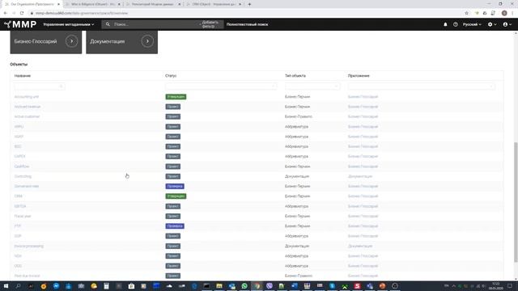Click Добавить фильтр in search bar
This screenshot has width=518, height=291.
pyautogui.click(x=210, y=24)
